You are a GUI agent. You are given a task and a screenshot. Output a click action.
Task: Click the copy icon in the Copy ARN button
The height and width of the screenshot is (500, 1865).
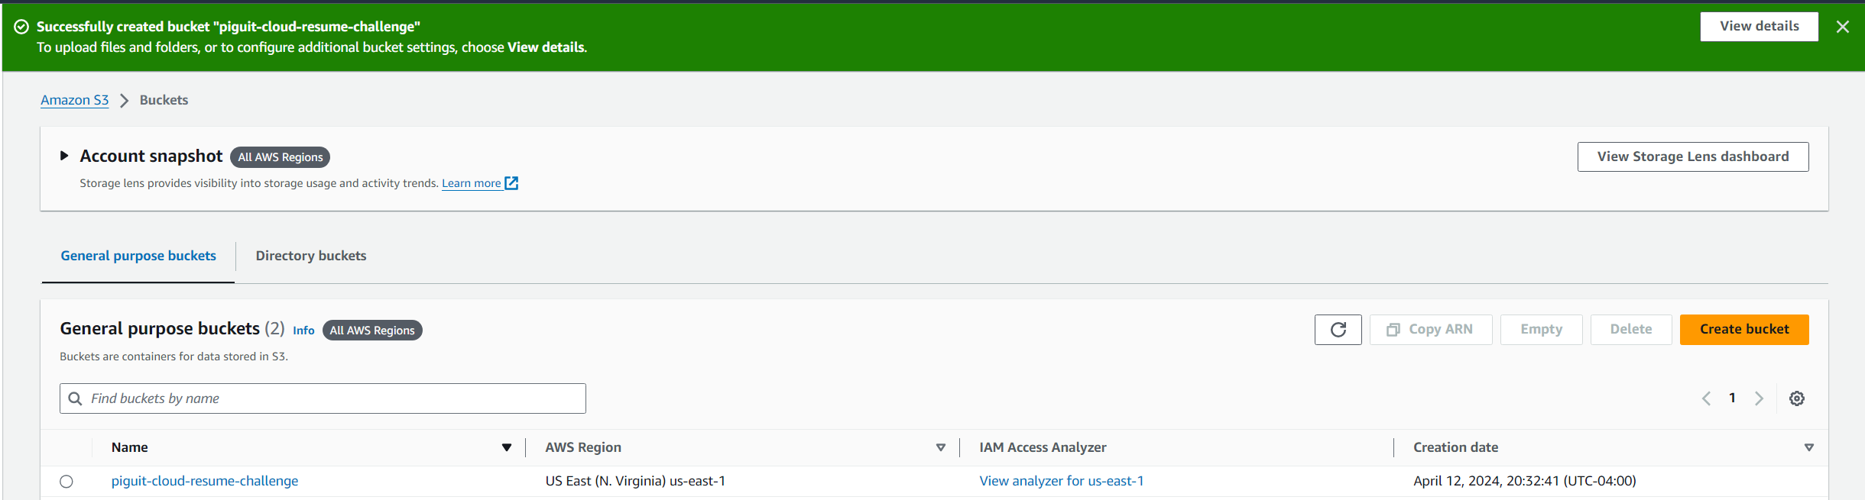1393,330
